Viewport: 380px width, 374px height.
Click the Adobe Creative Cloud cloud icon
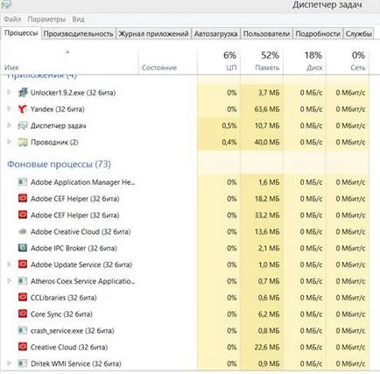tap(23, 231)
